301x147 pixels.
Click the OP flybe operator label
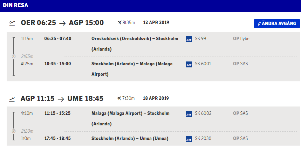[x=241, y=38]
